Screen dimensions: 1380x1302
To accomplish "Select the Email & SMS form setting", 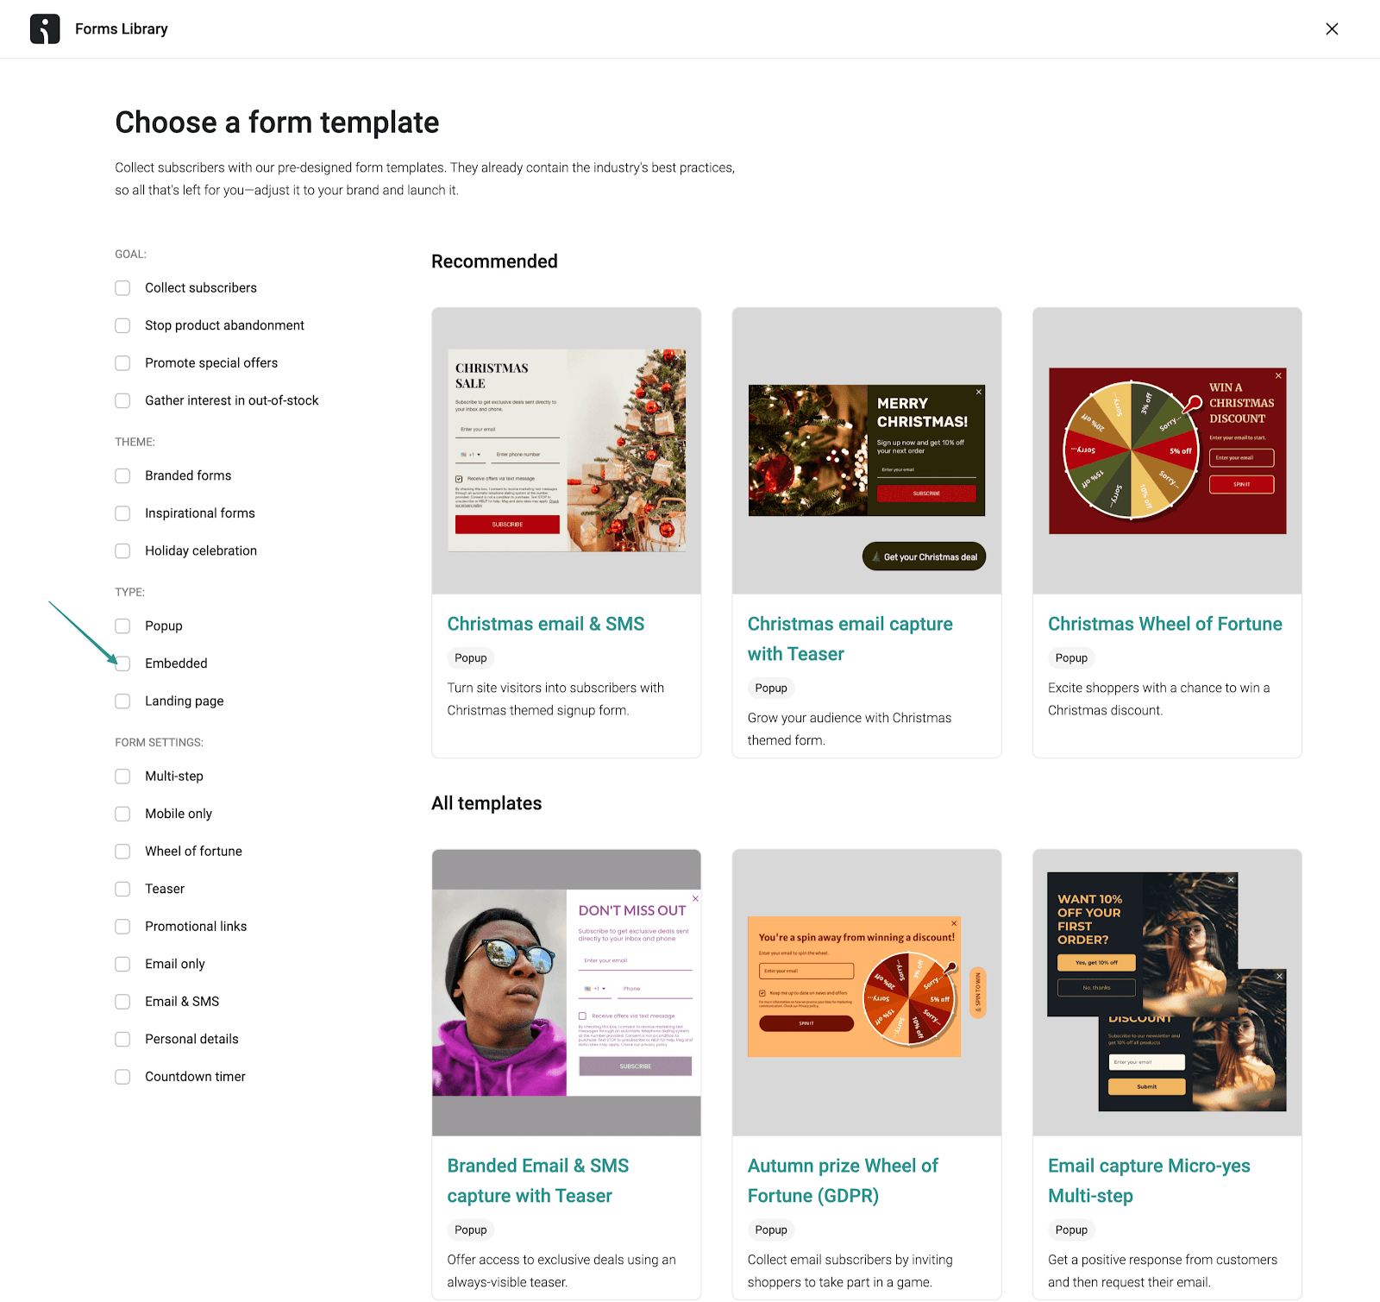I will click(122, 1001).
